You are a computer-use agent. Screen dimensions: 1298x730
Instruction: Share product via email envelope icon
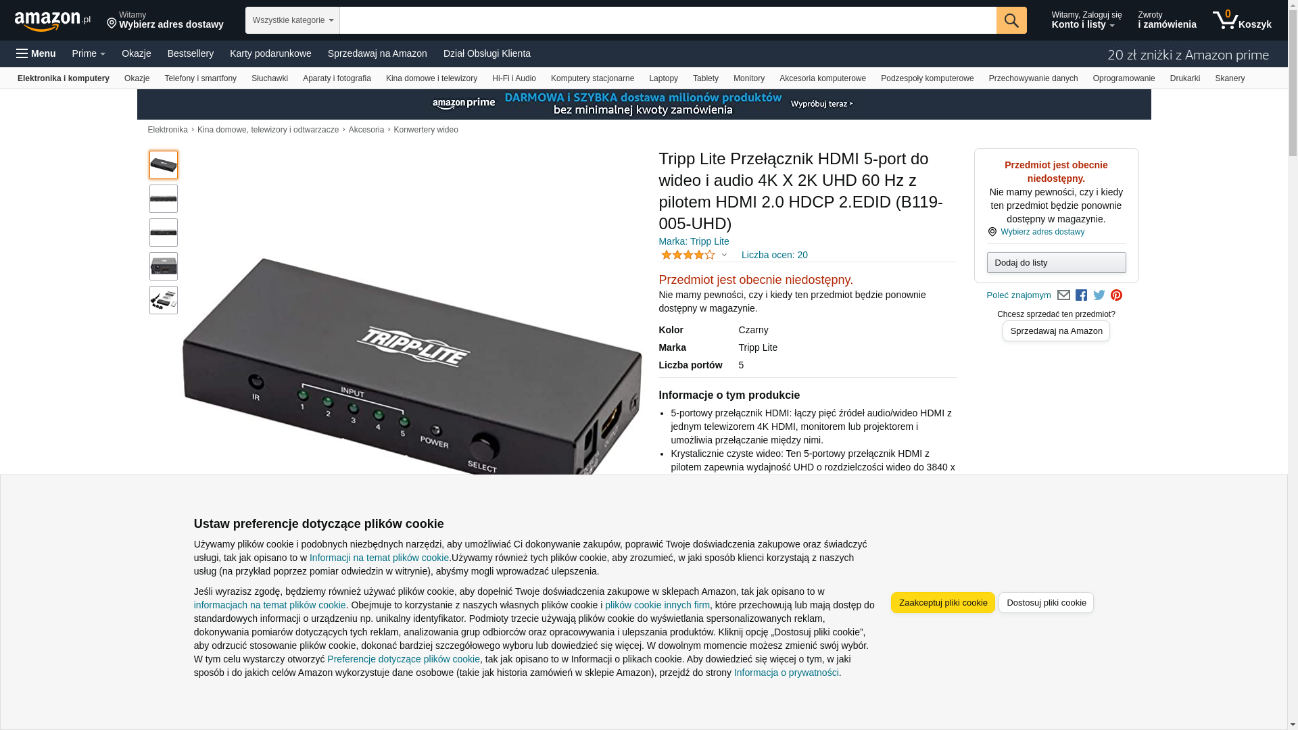1063,295
